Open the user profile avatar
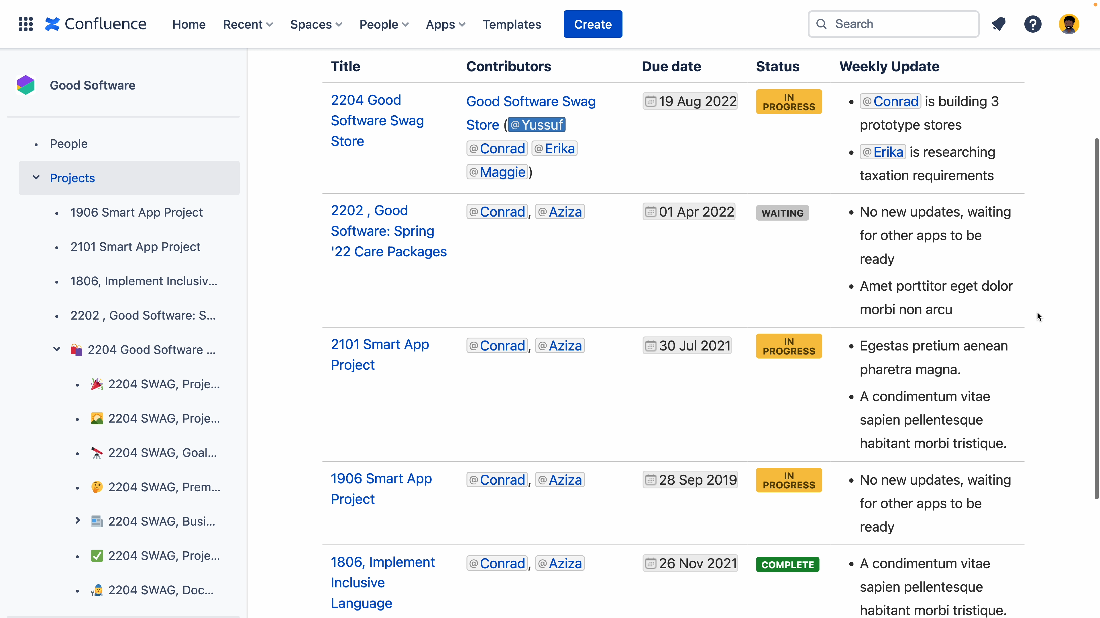Image resolution: width=1100 pixels, height=618 pixels. pos(1069,24)
